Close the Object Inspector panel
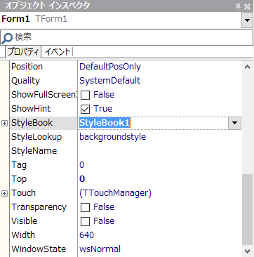Image resolution: width=254 pixels, height=257 pixels. [x=247, y=6]
